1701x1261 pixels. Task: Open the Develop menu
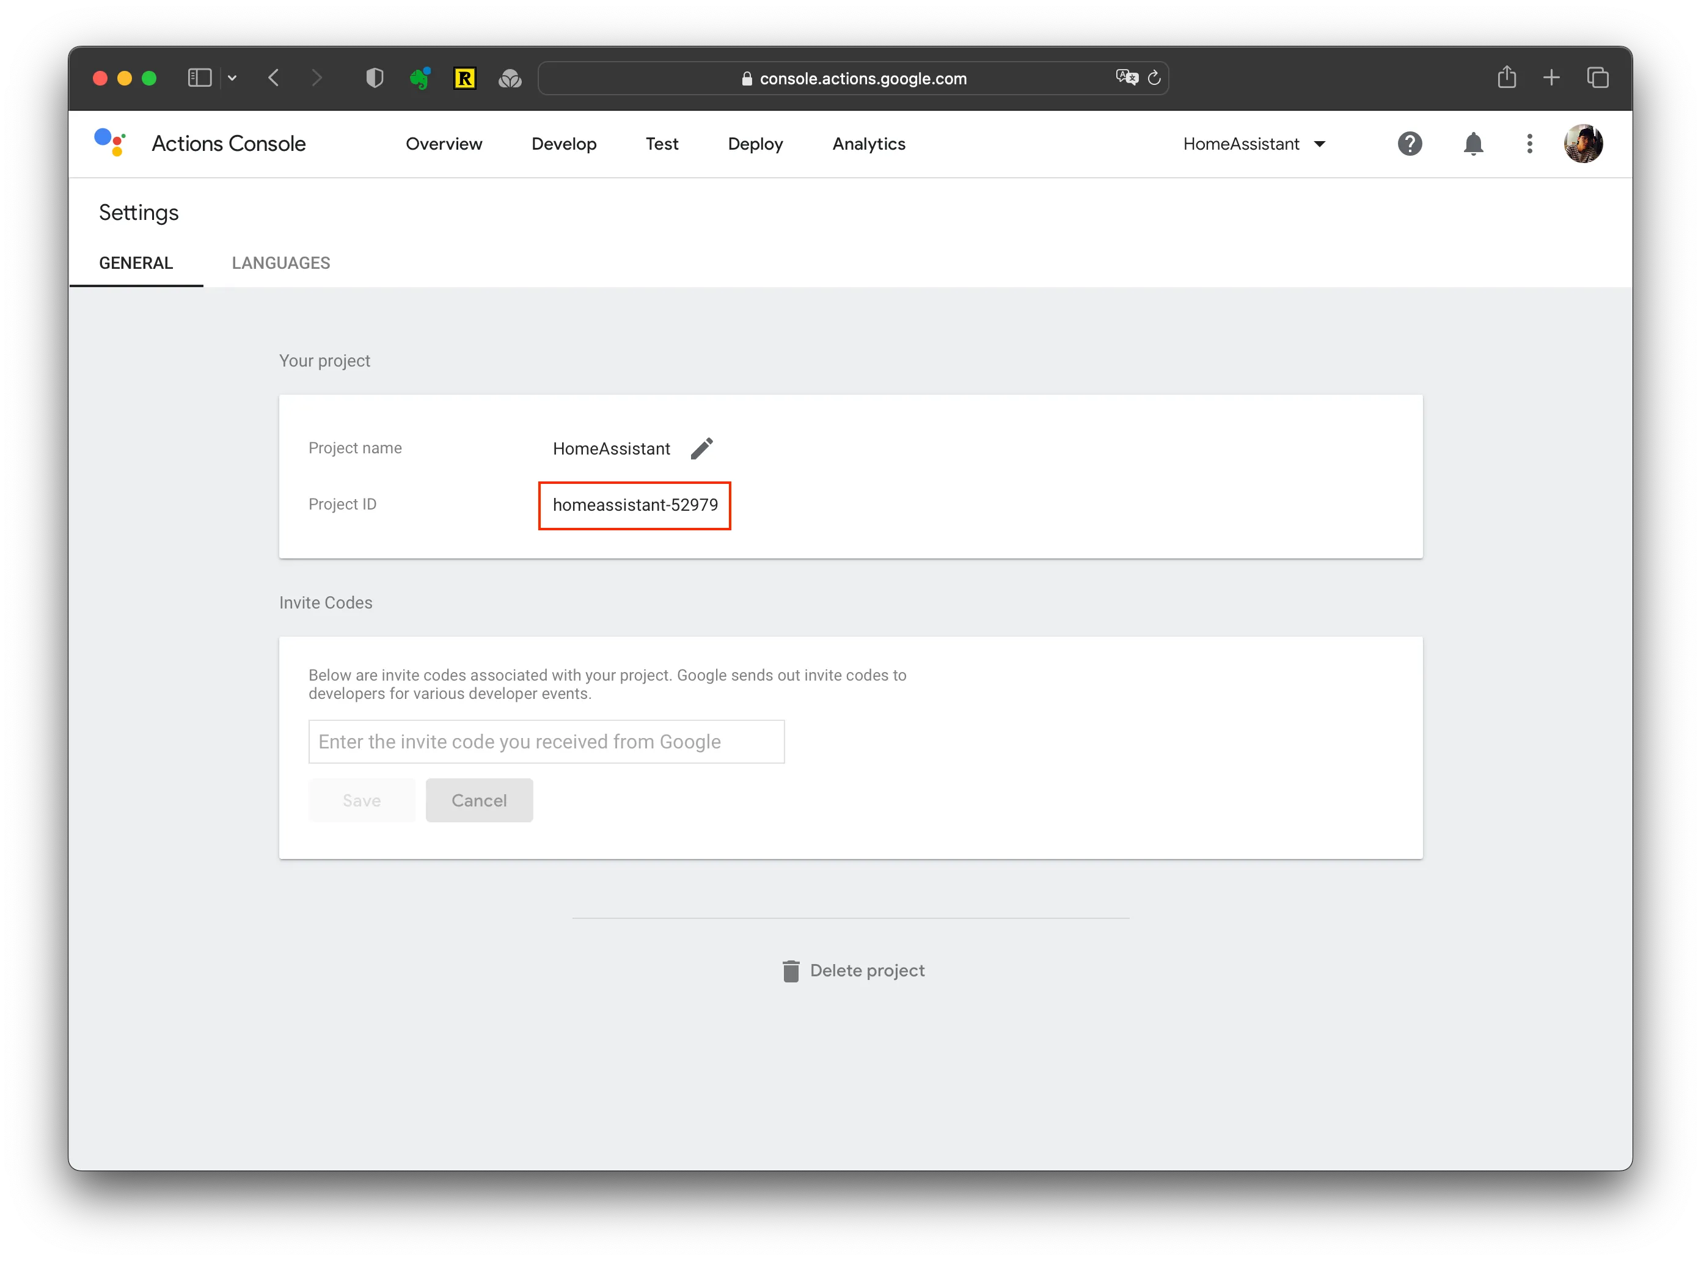click(x=563, y=144)
